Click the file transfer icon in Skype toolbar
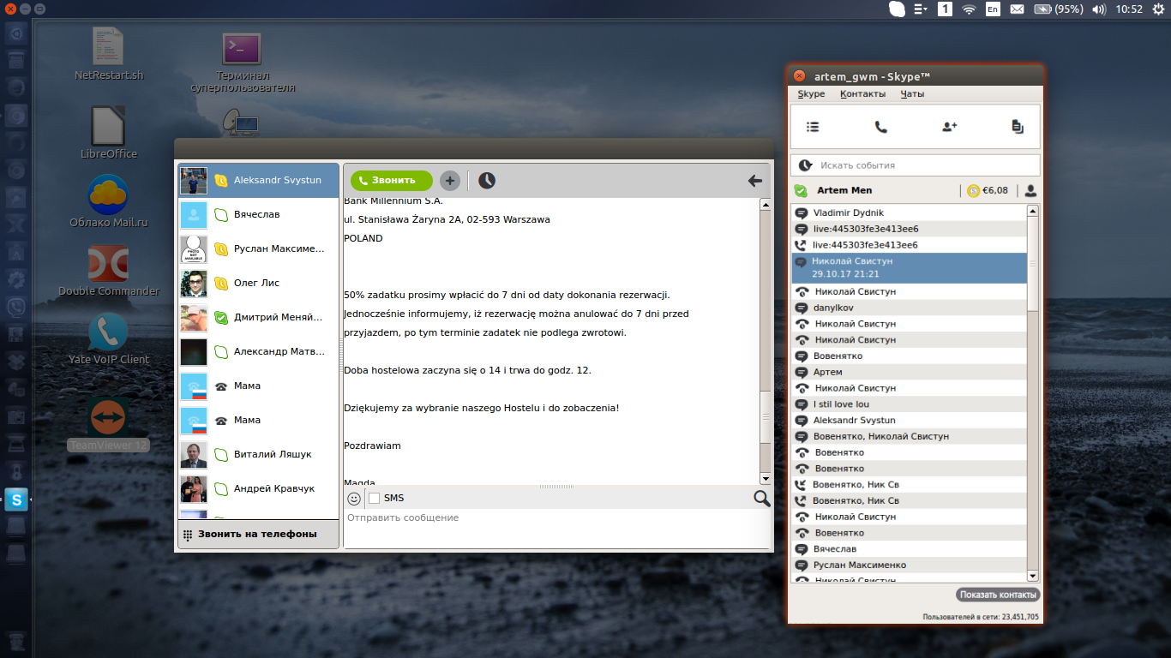The height and width of the screenshot is (658, 1171). click(1018, 127)
